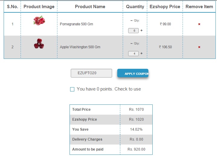The image size is (217, 156).
Task: Increase Apple Washington quantity with plus sign
Action: [x=141, y=53]
